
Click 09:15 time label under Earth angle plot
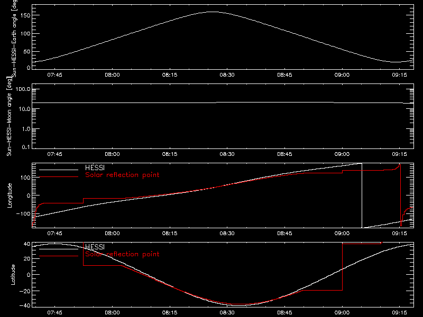click(400, 75)
